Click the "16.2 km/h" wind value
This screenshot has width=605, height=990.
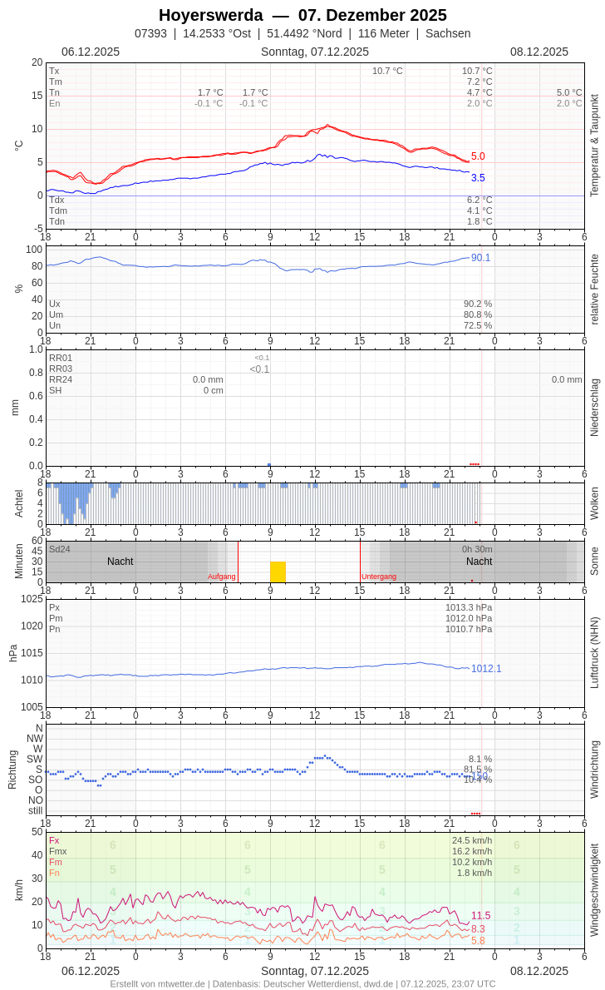(x=472, y=852)
